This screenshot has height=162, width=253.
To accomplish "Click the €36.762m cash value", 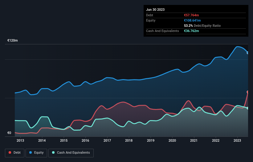I will 191,31.
